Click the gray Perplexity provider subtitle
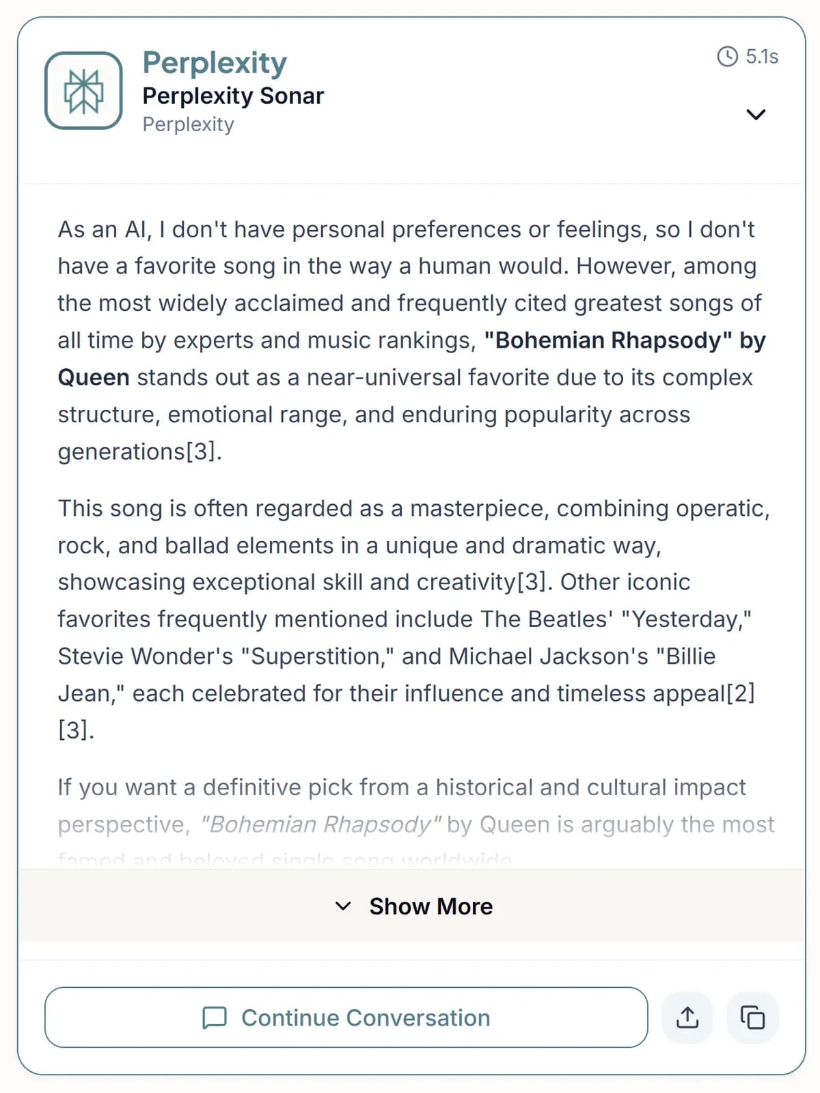The width and height of the screenshot is (820, 1093). pyautogui.click(x=188, y=125)
